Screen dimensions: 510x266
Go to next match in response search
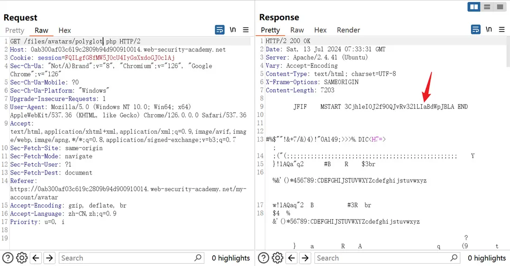305,258
